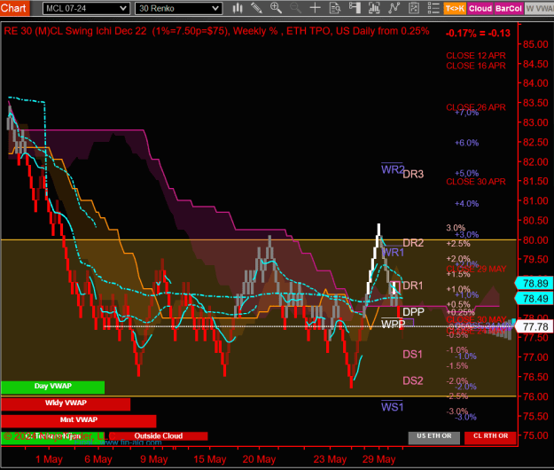
Task: Click the -0.17% = -0.13 readout
Action: click(478, 34)
